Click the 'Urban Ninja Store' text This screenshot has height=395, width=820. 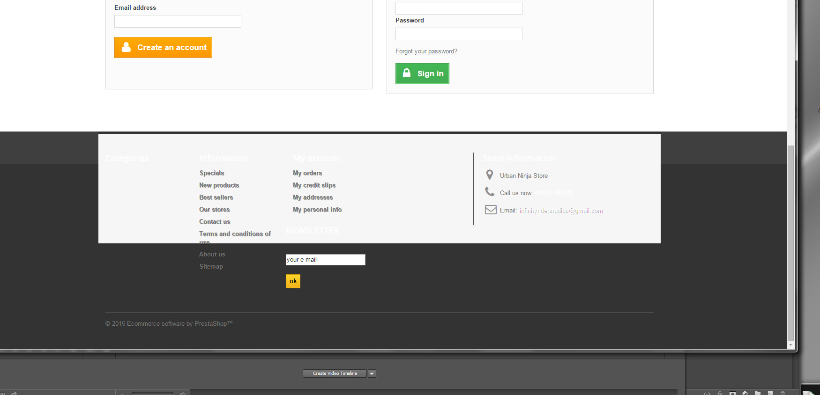click(x=524, y=176)
